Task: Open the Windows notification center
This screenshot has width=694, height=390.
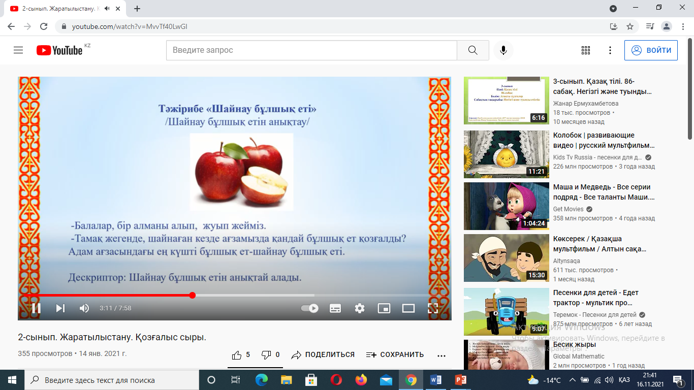Action: tap(677, 380)
